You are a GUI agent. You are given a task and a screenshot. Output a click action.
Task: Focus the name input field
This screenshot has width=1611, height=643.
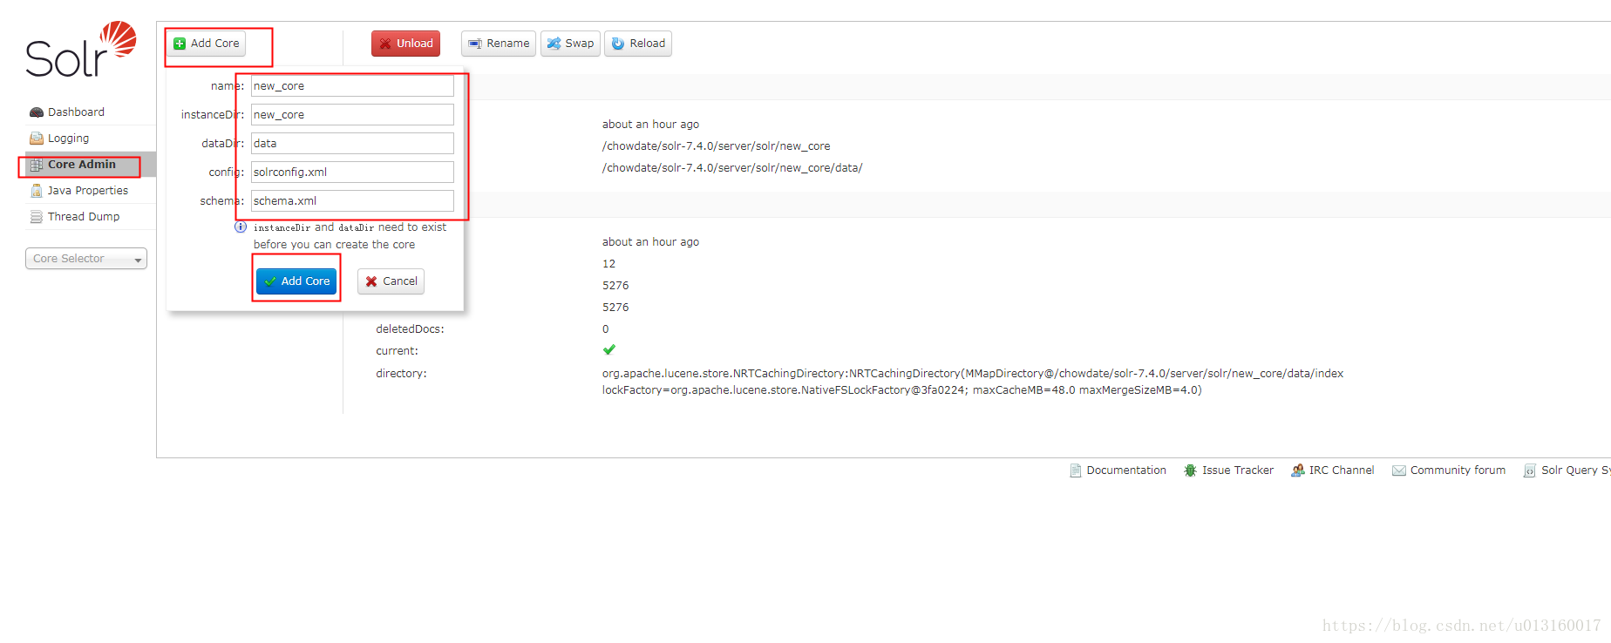[352, 86]
